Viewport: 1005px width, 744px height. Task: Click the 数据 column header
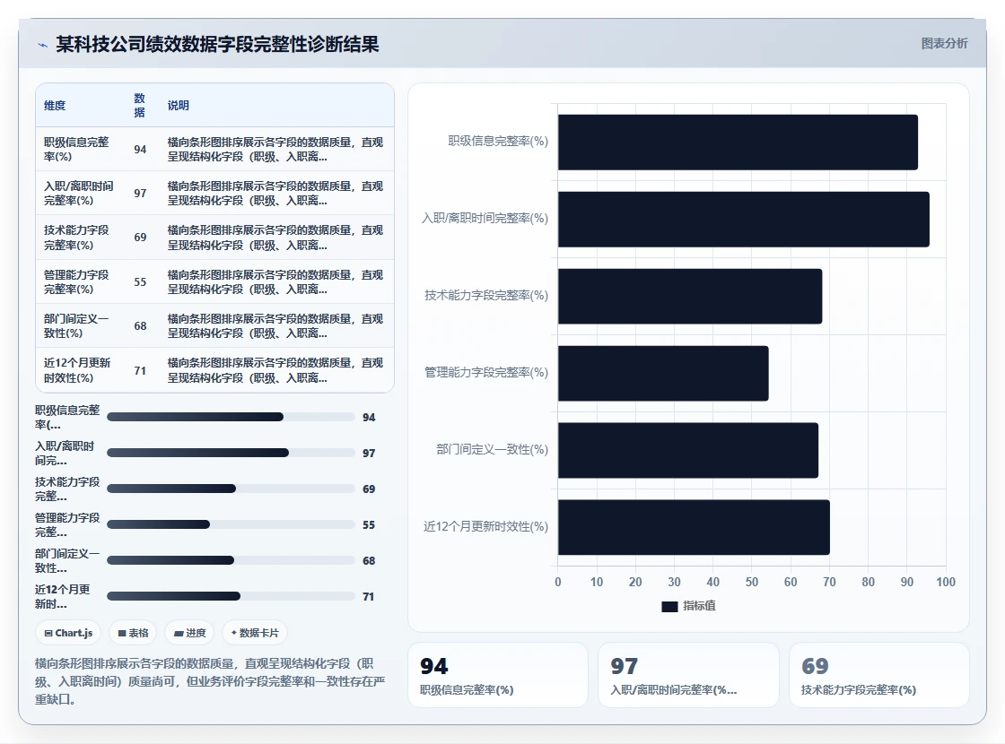click(x=140, y=105)
